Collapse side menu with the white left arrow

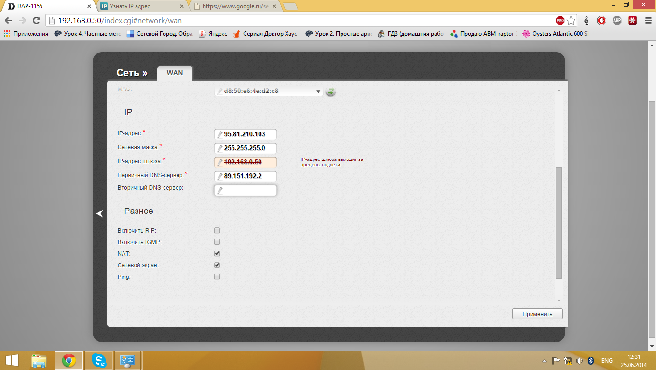tap(100, 213)
